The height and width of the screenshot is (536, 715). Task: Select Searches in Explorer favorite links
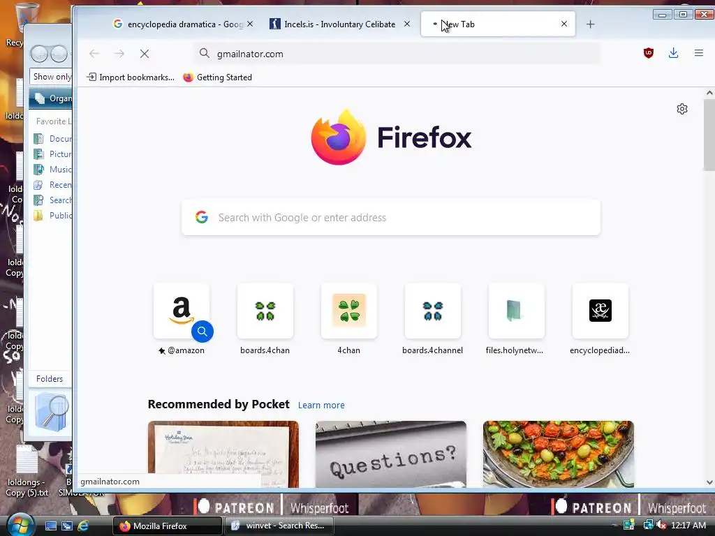click(x=53, y=200)
